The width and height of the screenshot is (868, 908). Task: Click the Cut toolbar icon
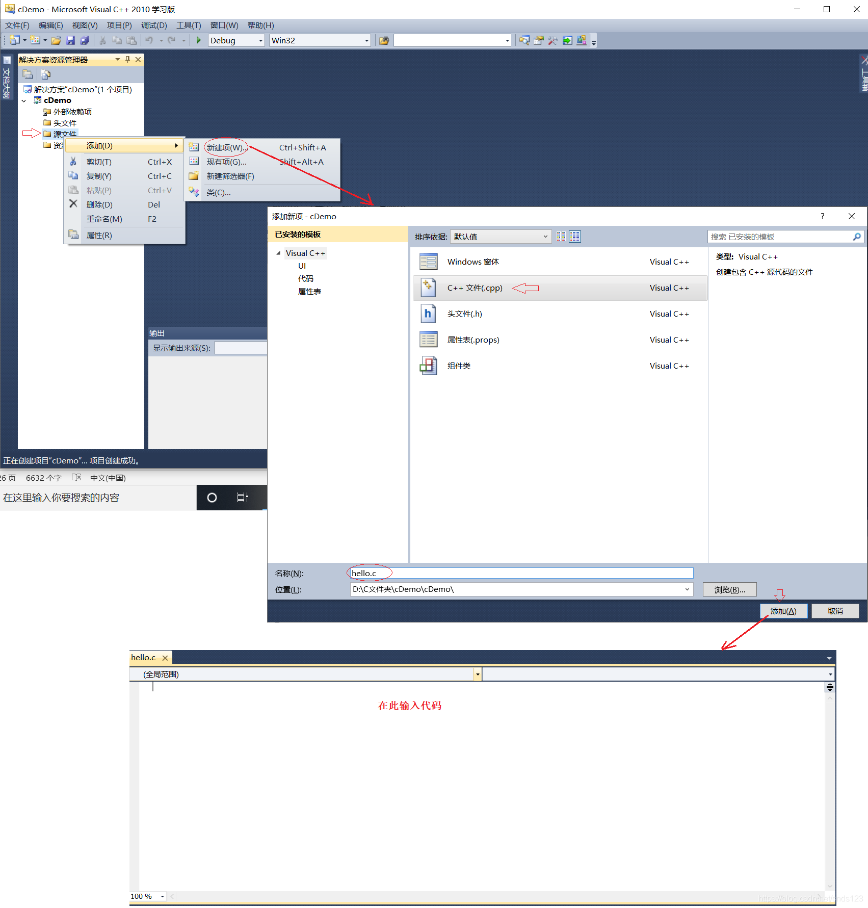click(102, 40)
